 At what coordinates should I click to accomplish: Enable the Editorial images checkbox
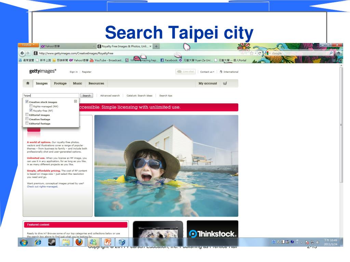point(27,115)
